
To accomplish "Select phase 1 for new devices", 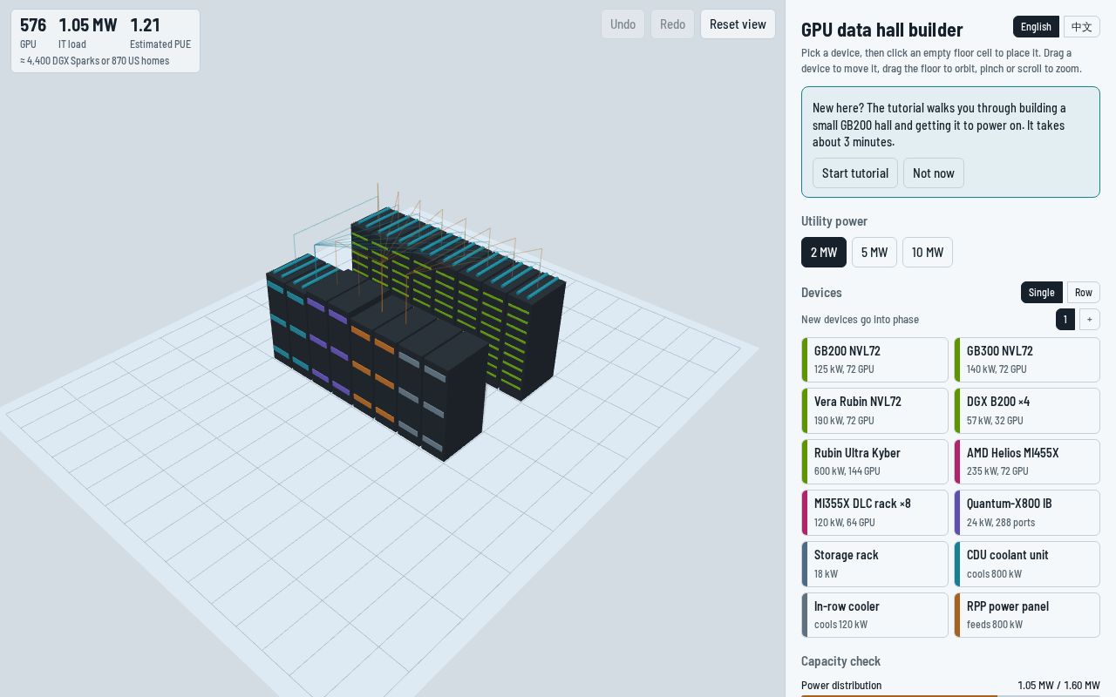I will pos(1065,320).
